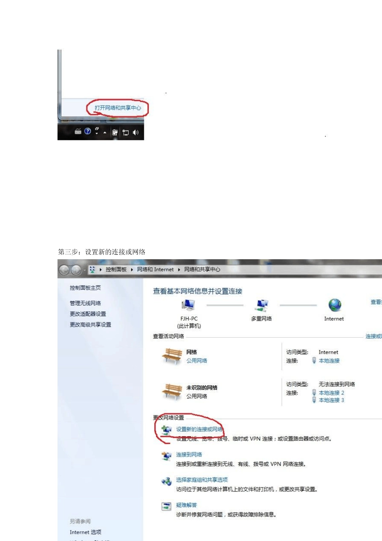Click the homegroup icon beside 选择家庭组和共享选项
Viewport: 382px width, 541px height.
coord(166,481)
